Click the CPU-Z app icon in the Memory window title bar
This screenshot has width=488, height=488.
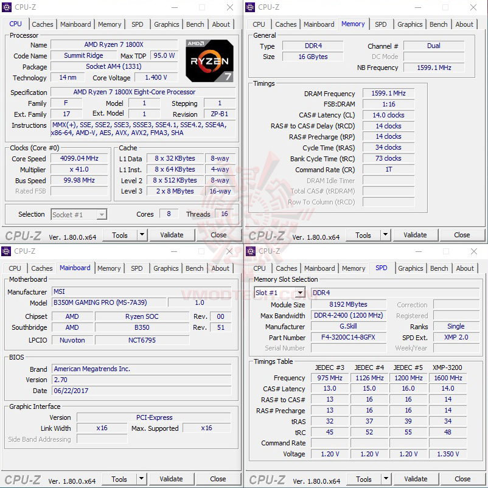click(x=250, y=7)
